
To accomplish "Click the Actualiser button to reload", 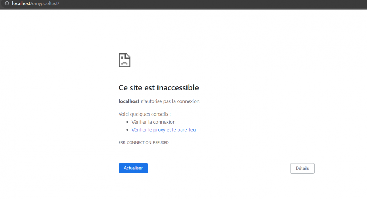I will 133,168.
